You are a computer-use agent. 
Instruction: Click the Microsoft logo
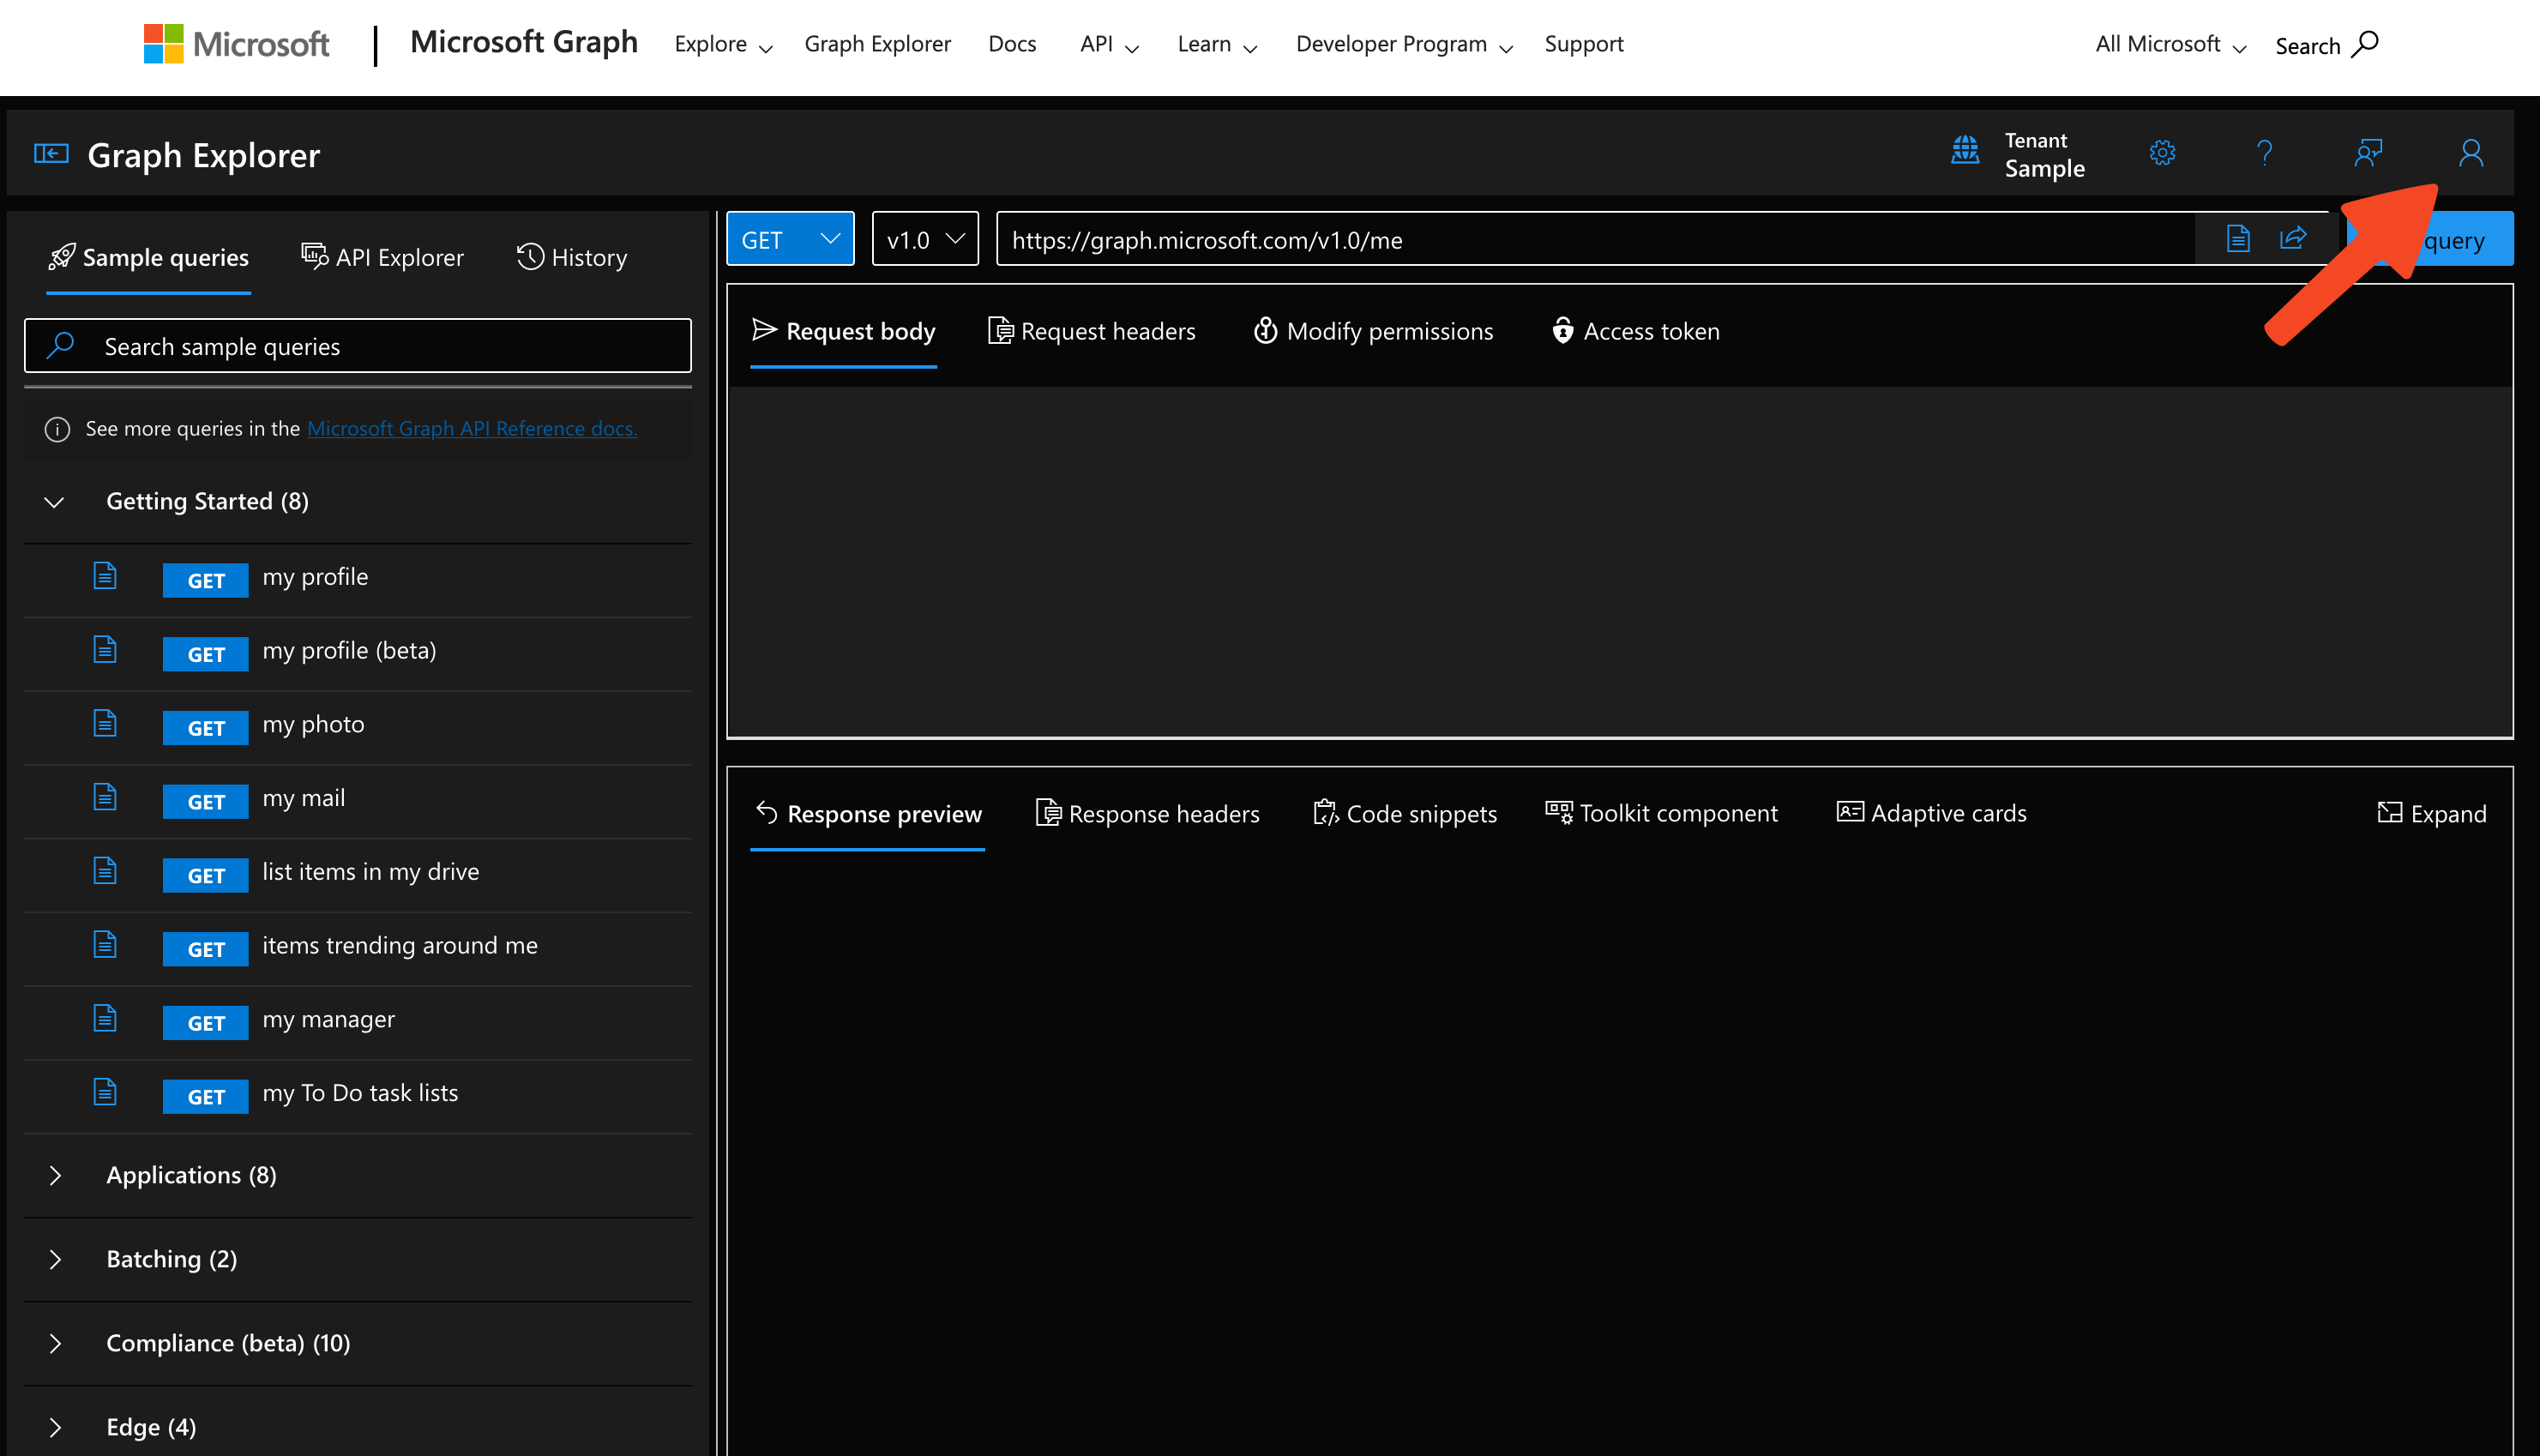[236, 44]
